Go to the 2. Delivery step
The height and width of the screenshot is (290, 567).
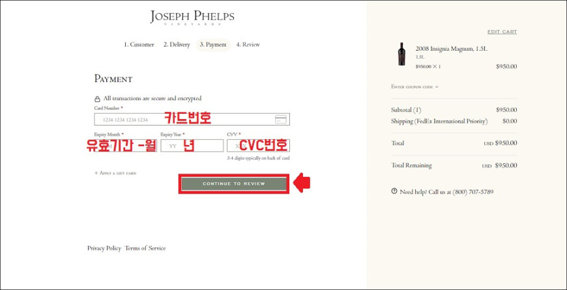(x=177, y=45)
